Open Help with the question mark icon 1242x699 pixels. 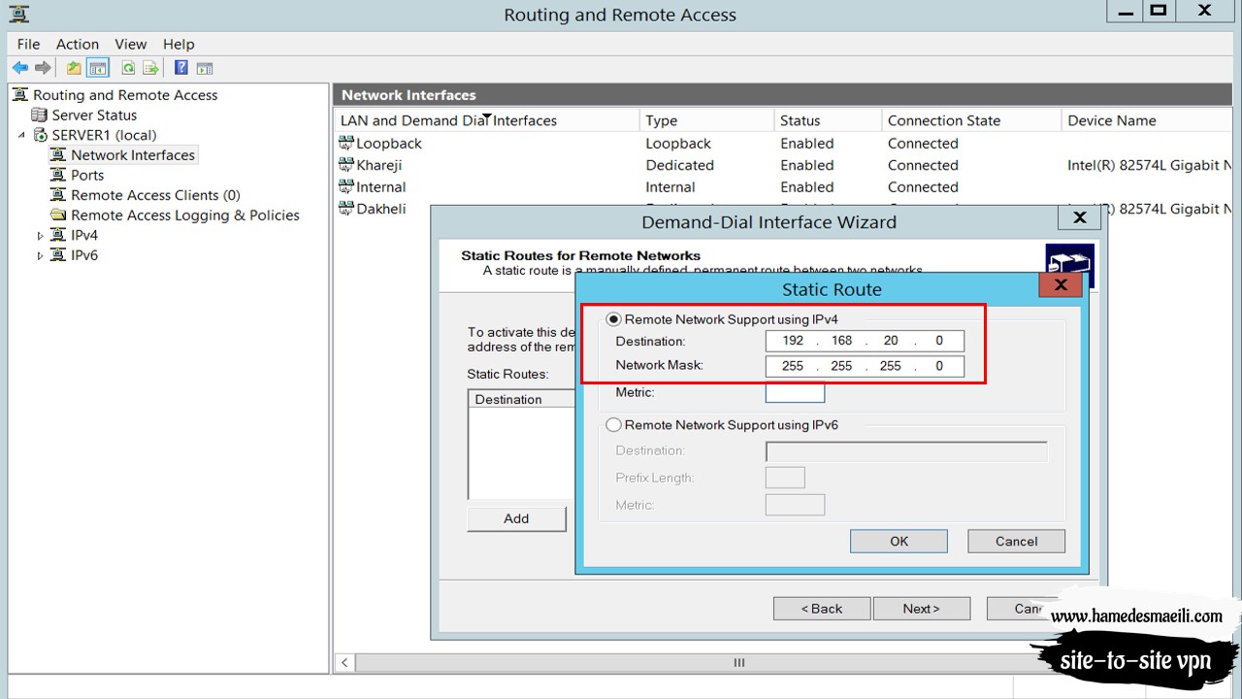point(181,68)
